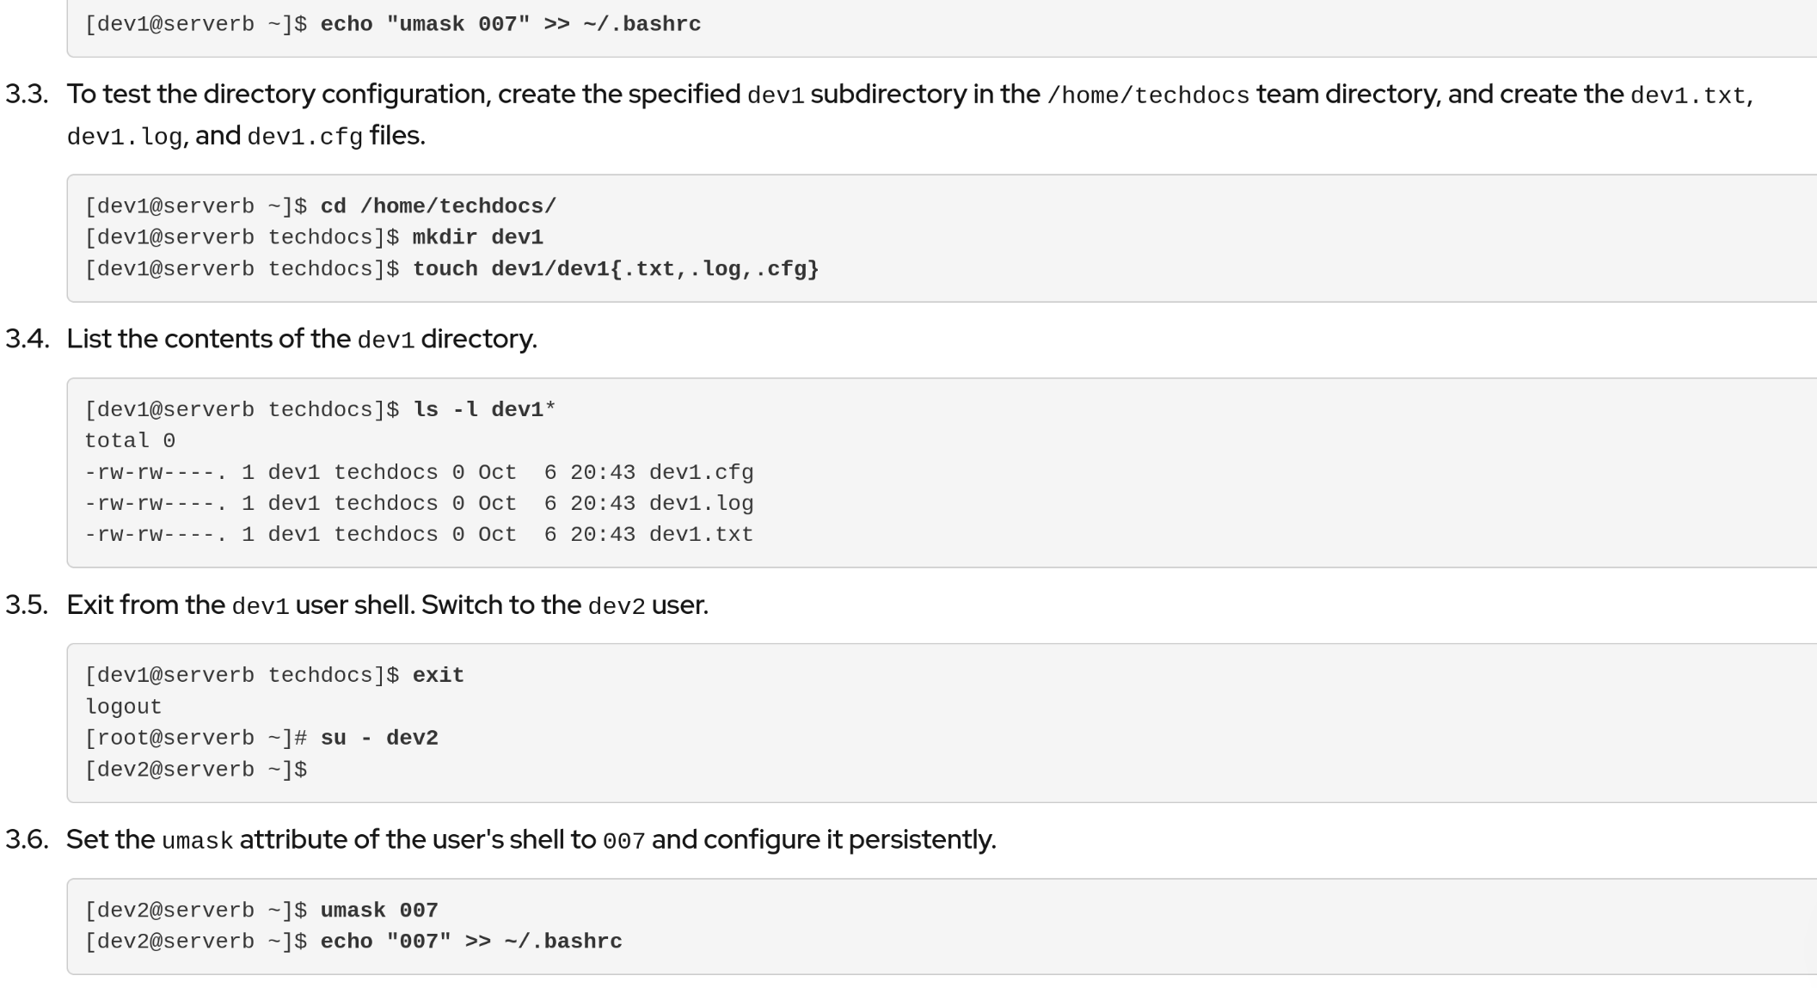This screenshot has height=988, width=1817.
Task: Click the touch dev1/dev1{.txt,.log,.cfg} command
Action: pyautogui.click(x=615, y=269)
